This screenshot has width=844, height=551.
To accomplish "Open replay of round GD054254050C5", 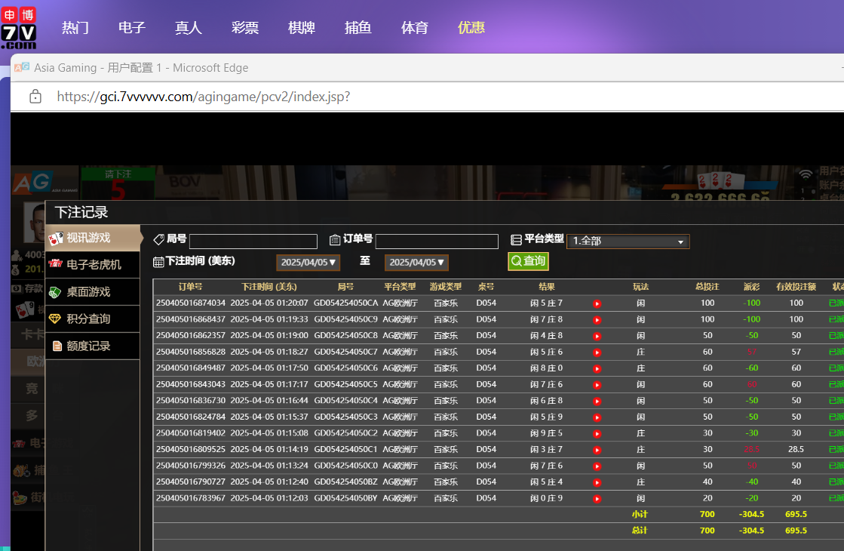I will click(597, 385).
